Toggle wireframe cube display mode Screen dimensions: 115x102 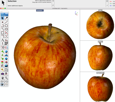pyautogui.click(x=4, y=84)
